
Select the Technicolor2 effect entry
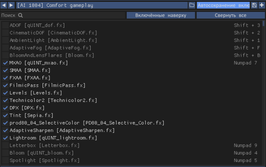click(53, 100)
